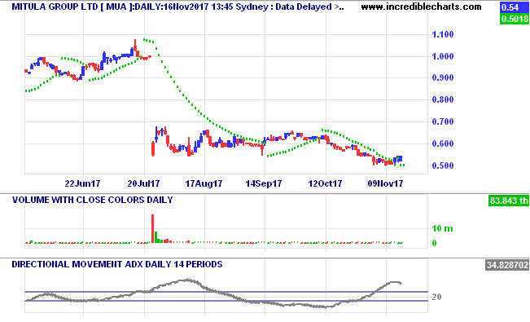Image resolution: width=530 pixels, height=322 pixels.
Task: Select the 0.600 price axis label
Action: 443,143
